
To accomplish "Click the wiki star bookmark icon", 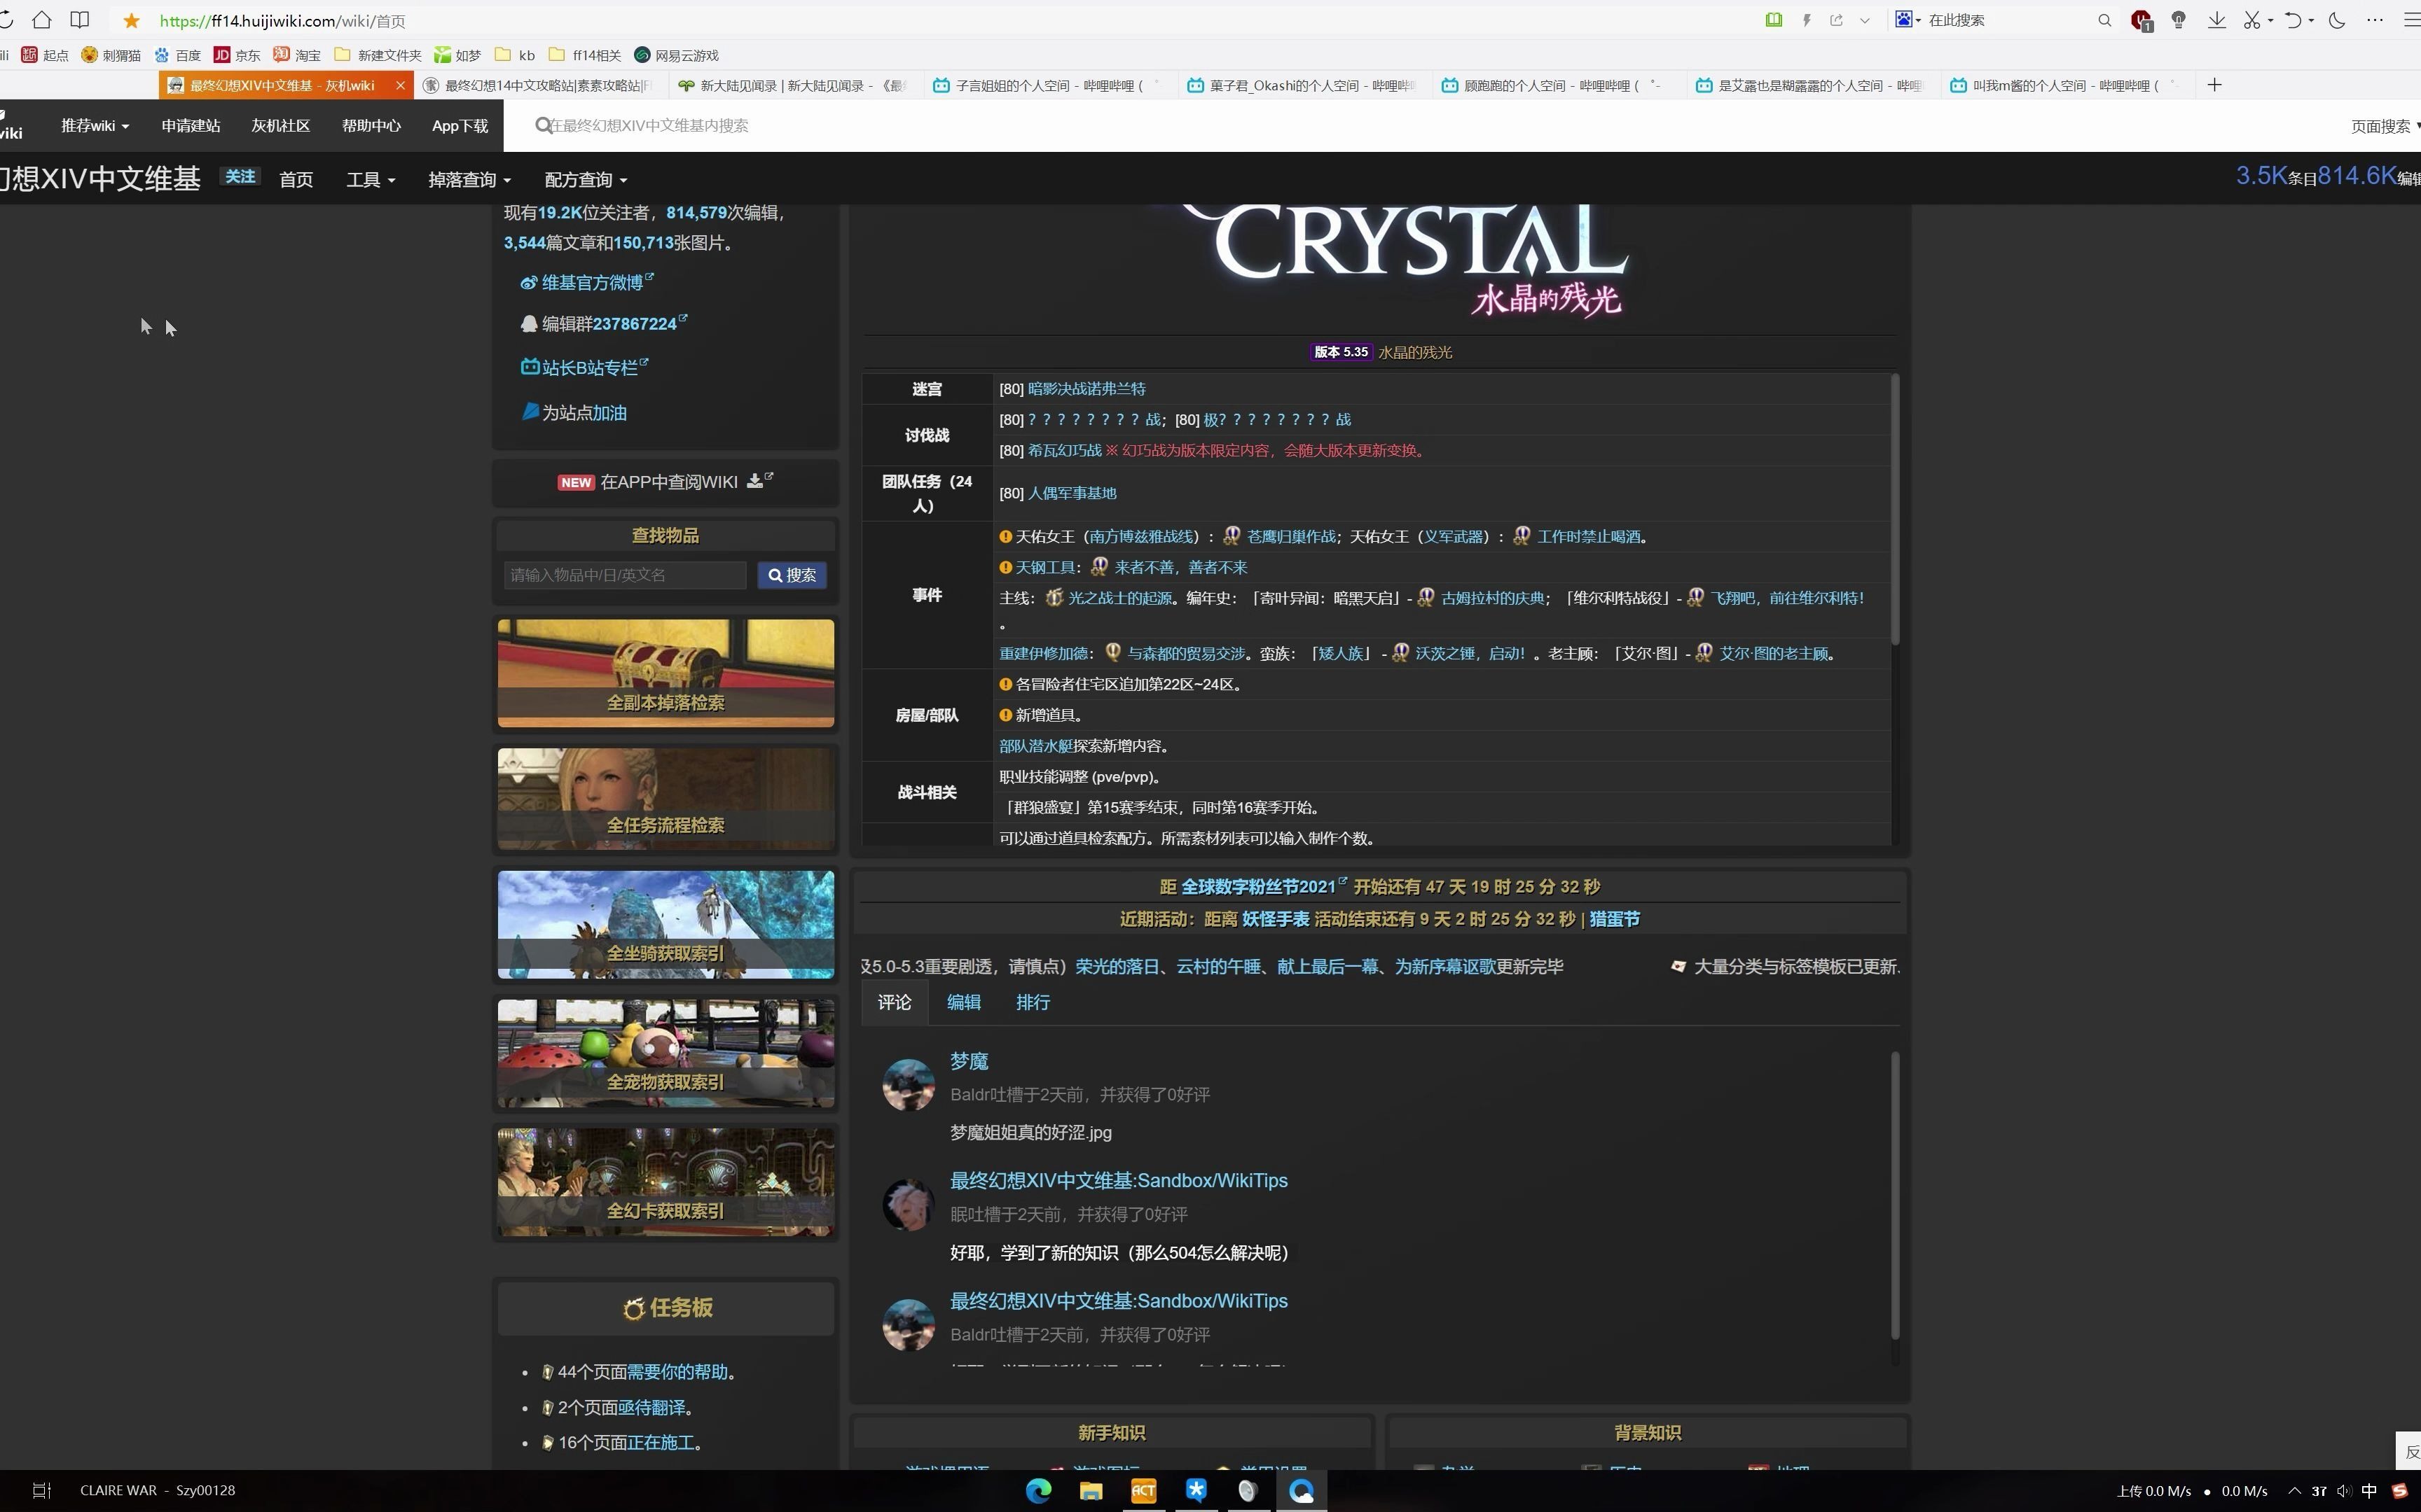I will (134, 19).
